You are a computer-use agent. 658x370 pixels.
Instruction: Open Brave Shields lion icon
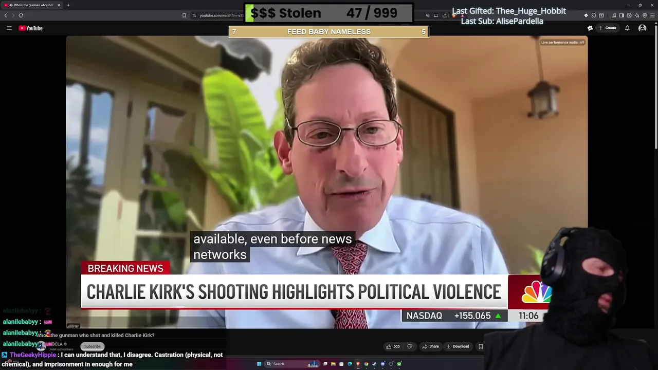pos(454,16)
